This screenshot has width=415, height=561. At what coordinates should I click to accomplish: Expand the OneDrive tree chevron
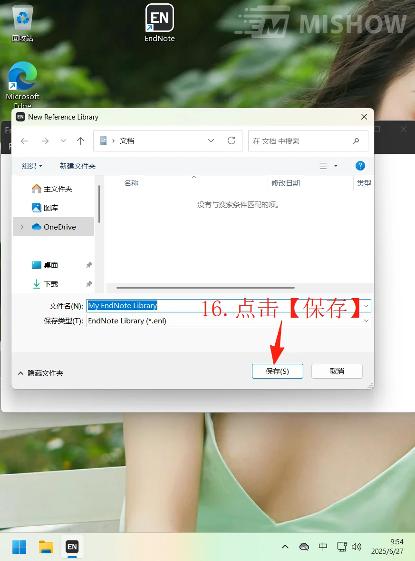(21, 227)
